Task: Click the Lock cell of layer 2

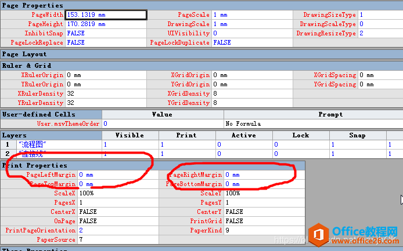Action: 300,154
